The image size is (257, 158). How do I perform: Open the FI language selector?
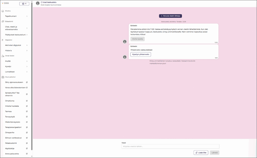(24, 4)
